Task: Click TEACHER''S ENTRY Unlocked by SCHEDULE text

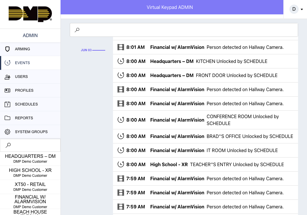Action: (x=237, y=164)
